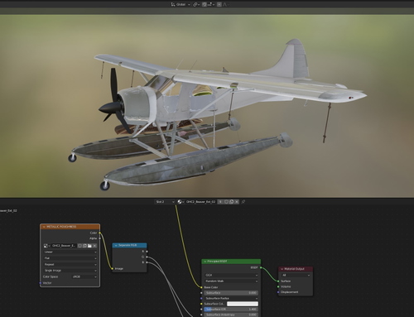Adjust the Subsurface Anisotropy slider
414x317 pixels.
(231, 315)
